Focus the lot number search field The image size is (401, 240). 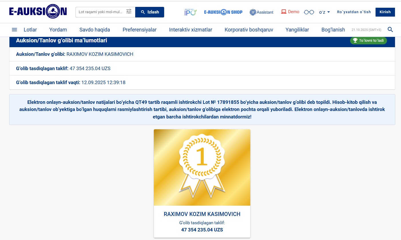pos(101,12)
